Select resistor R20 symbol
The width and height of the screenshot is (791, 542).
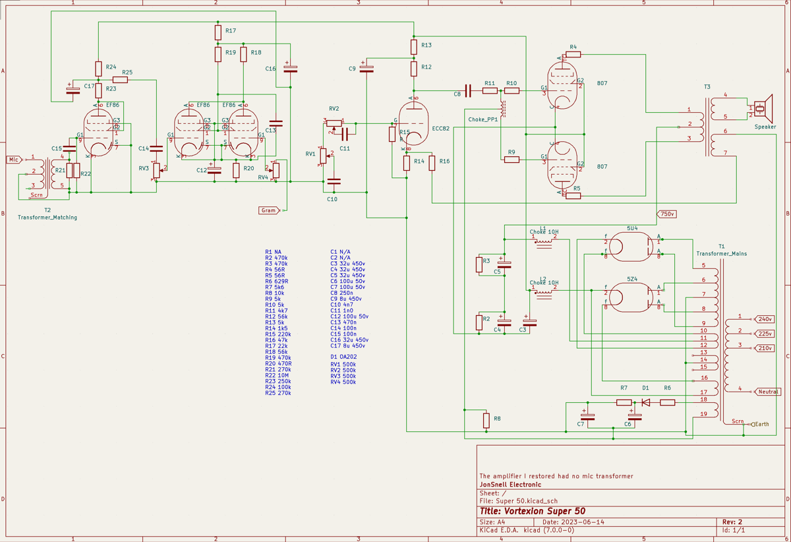237,169
